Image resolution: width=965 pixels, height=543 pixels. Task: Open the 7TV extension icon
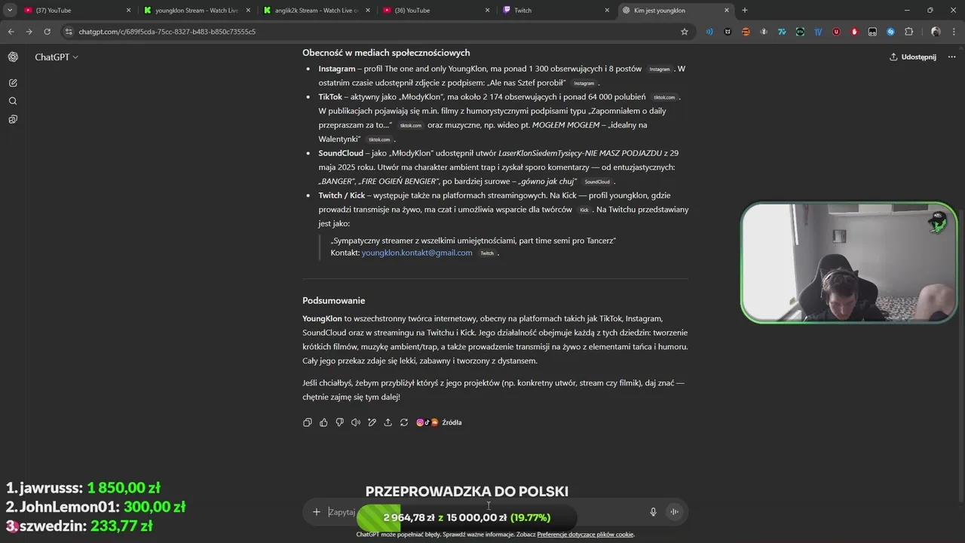[782, 32]
